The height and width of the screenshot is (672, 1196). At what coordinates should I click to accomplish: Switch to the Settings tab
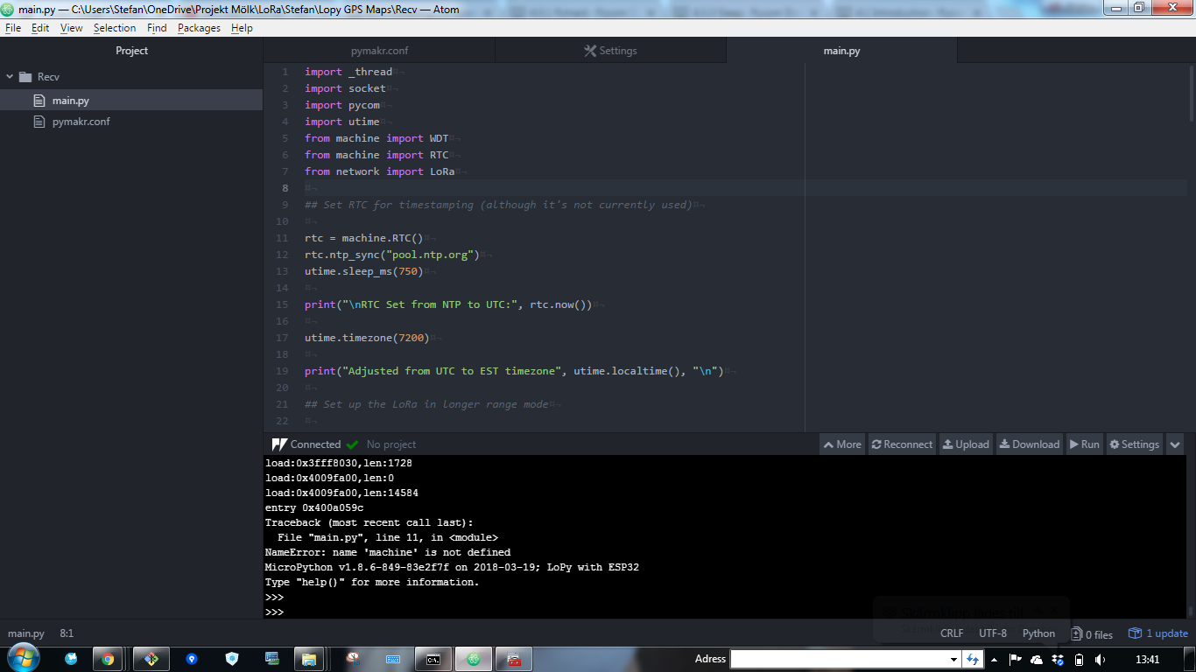(x=610, y=51)
